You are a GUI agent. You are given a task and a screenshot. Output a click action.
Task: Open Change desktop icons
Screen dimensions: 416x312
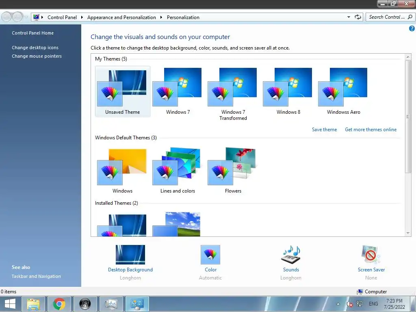click(35, 48)
